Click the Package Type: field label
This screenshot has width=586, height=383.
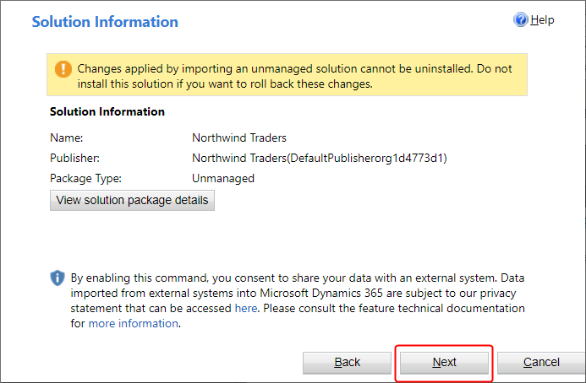pyautogui.click(x=86, y=178)
